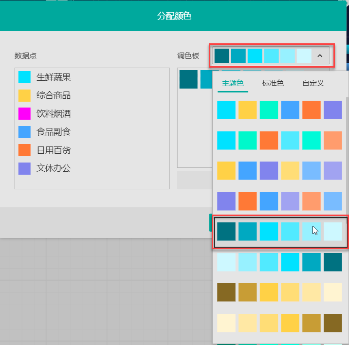Select the 生鲜蔬果 data point

point(54,77)
